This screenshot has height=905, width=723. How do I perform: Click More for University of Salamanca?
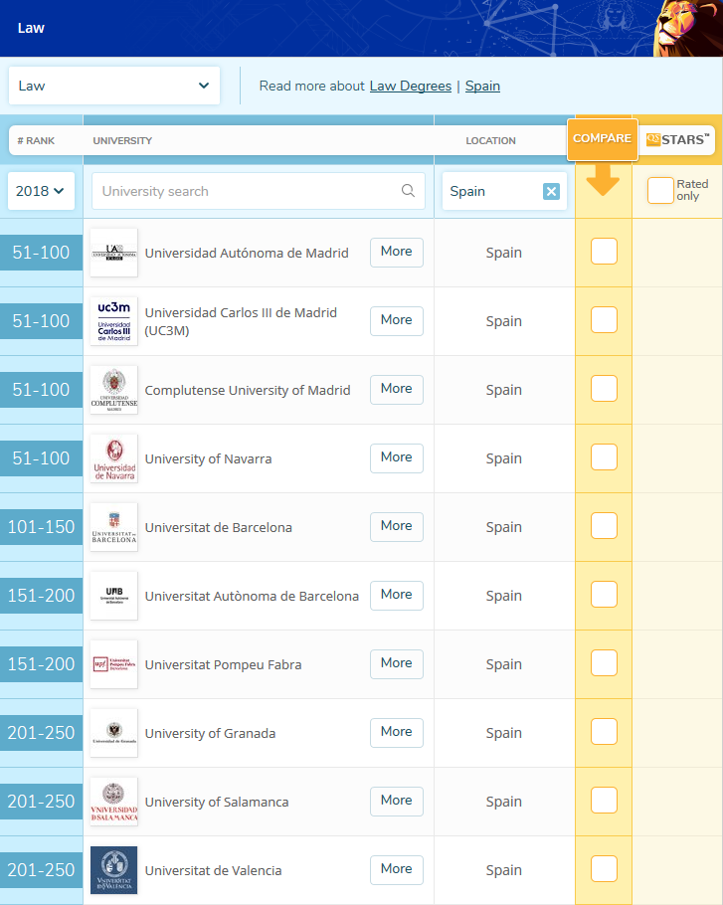coord(397,802)
